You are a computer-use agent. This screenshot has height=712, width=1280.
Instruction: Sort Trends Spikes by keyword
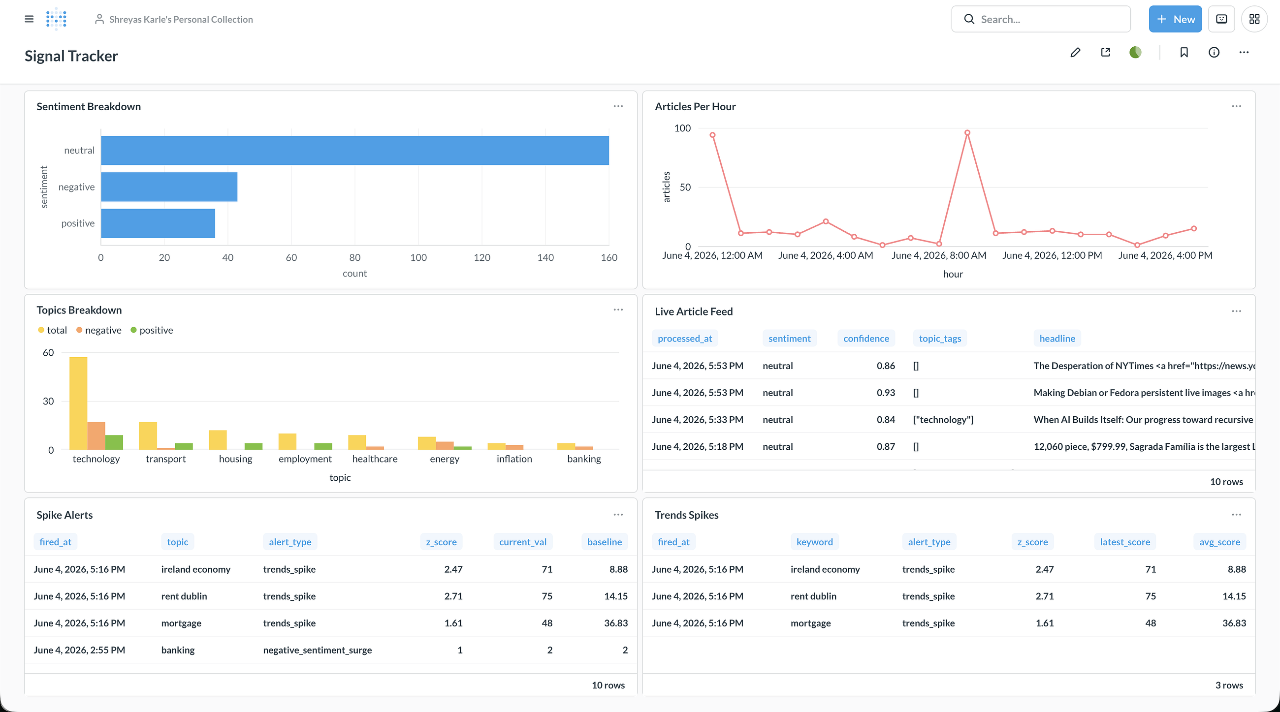pos(814,542)
